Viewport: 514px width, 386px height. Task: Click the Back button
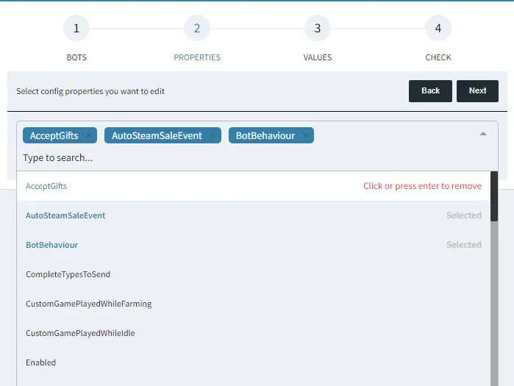coord(430,91)
